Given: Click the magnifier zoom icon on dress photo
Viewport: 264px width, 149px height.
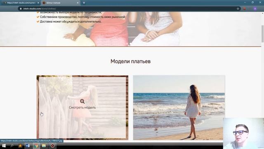Looking at the screenshot, I should 82,101.
